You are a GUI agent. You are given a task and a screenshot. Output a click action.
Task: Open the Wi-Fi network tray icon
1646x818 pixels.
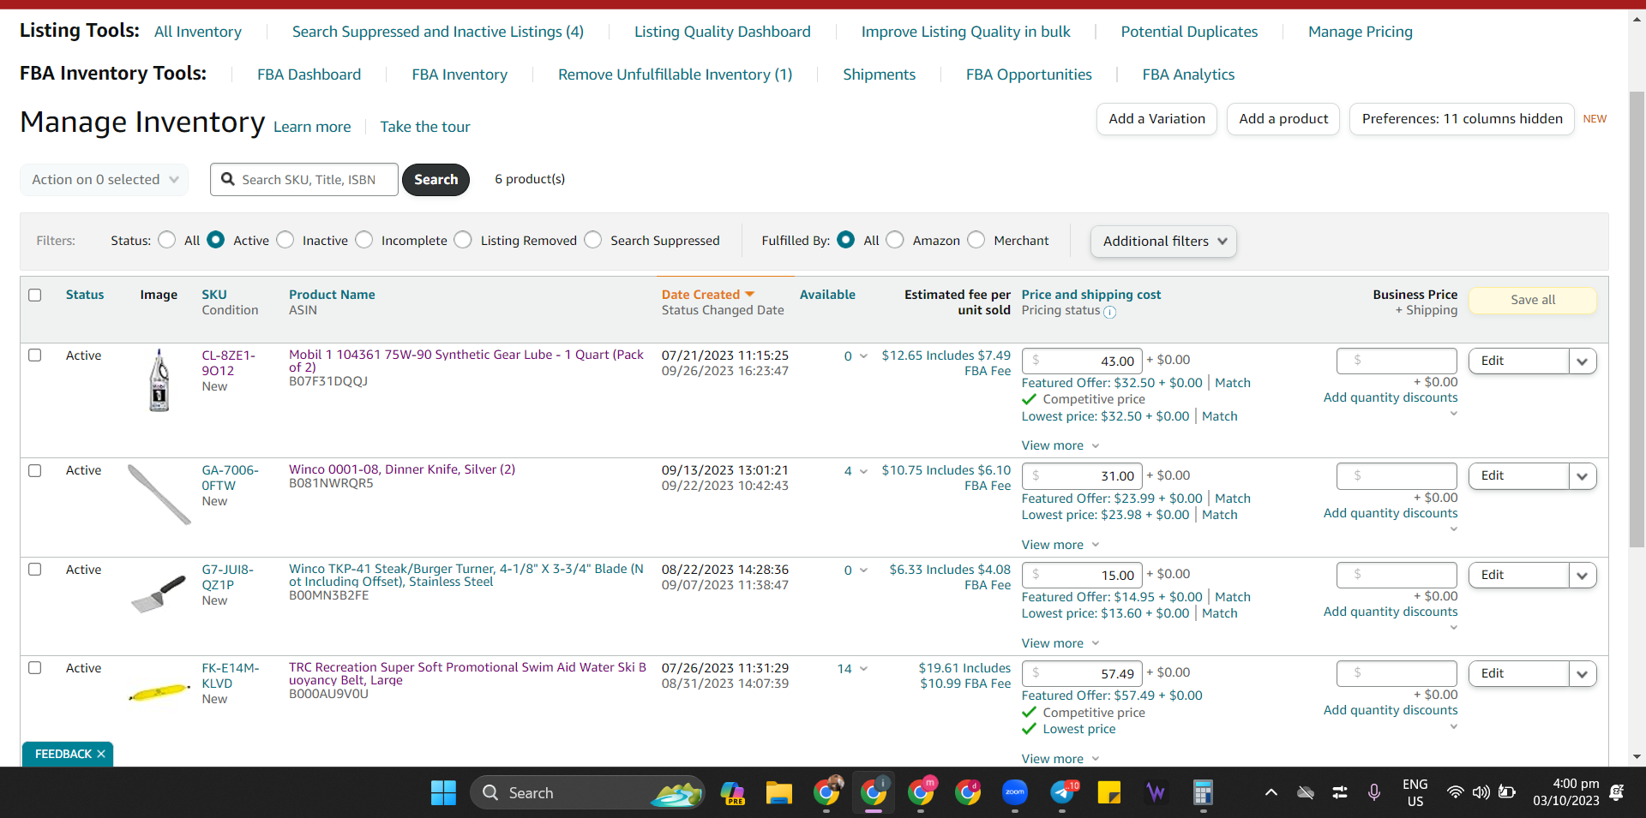pos(1455,793)
